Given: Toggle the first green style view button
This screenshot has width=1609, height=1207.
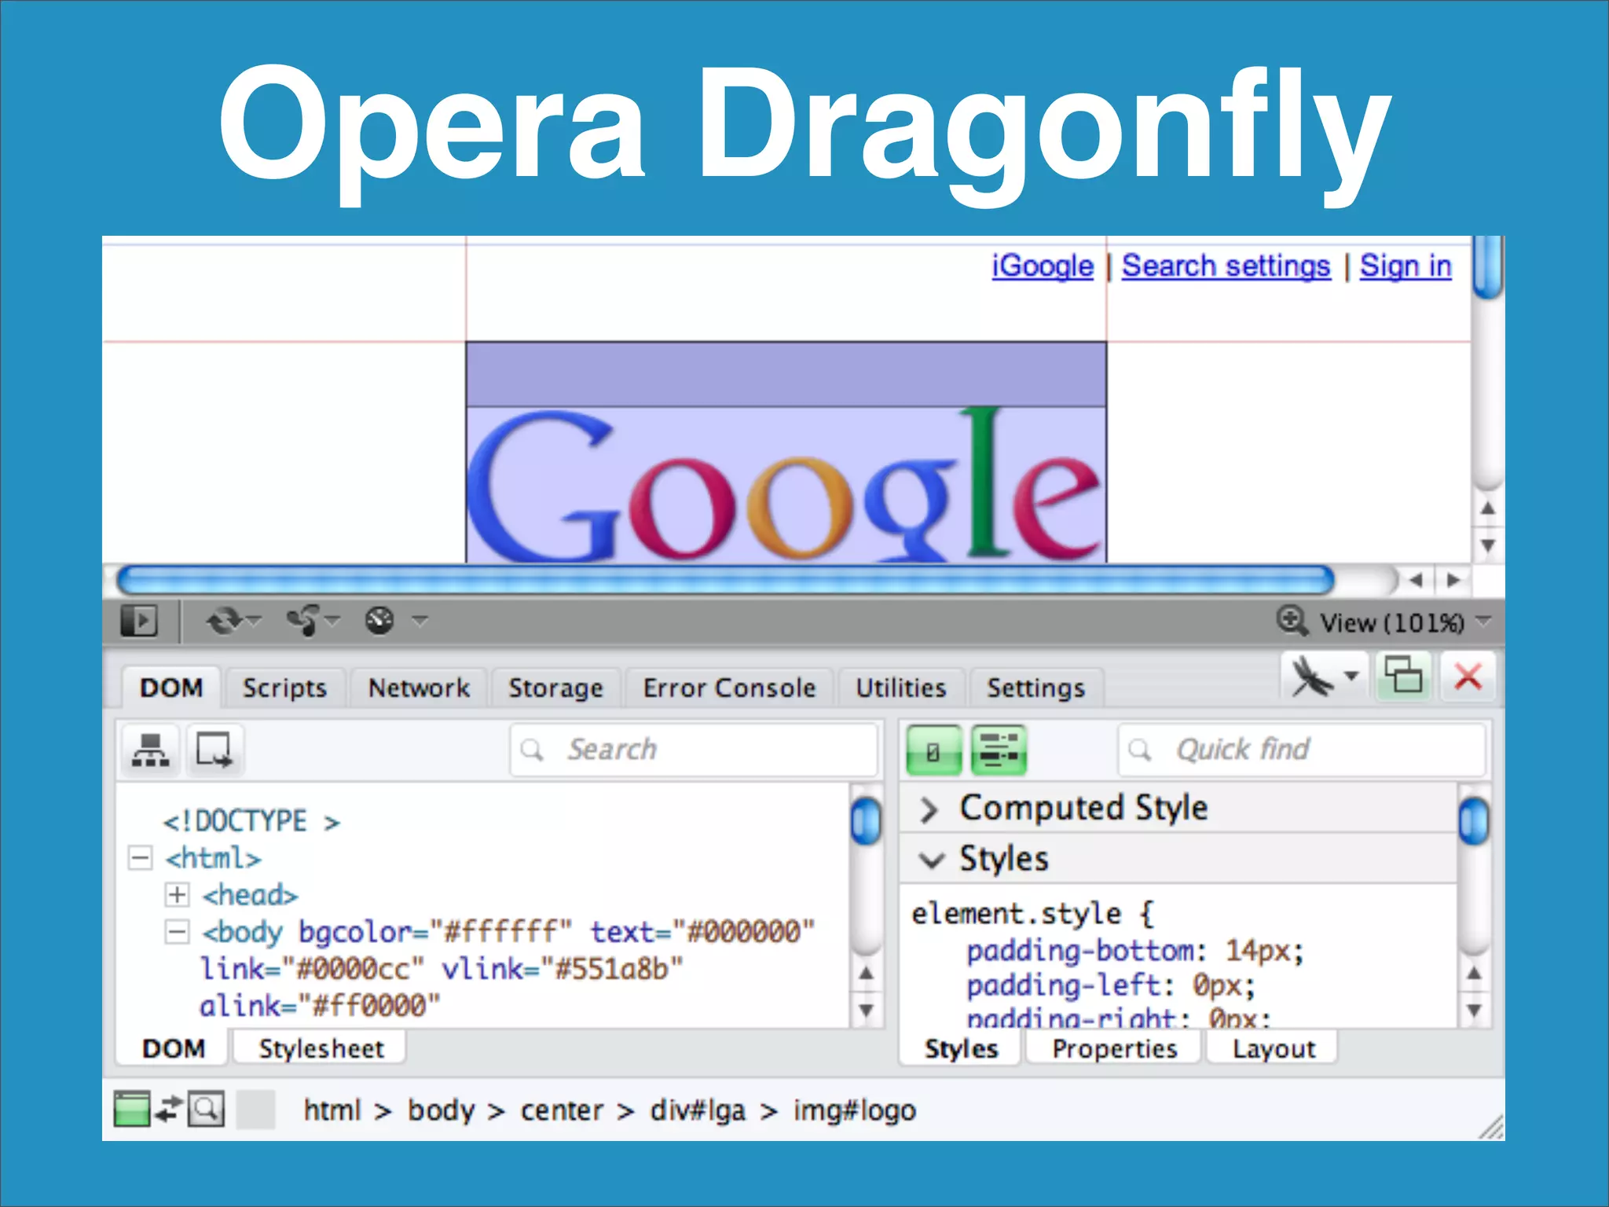Looking at the screenshot, I should coord(933,750).
